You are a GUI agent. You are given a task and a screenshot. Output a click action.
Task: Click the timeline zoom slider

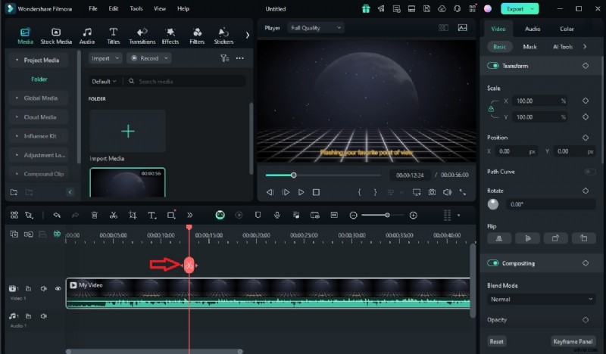point(383,216)
